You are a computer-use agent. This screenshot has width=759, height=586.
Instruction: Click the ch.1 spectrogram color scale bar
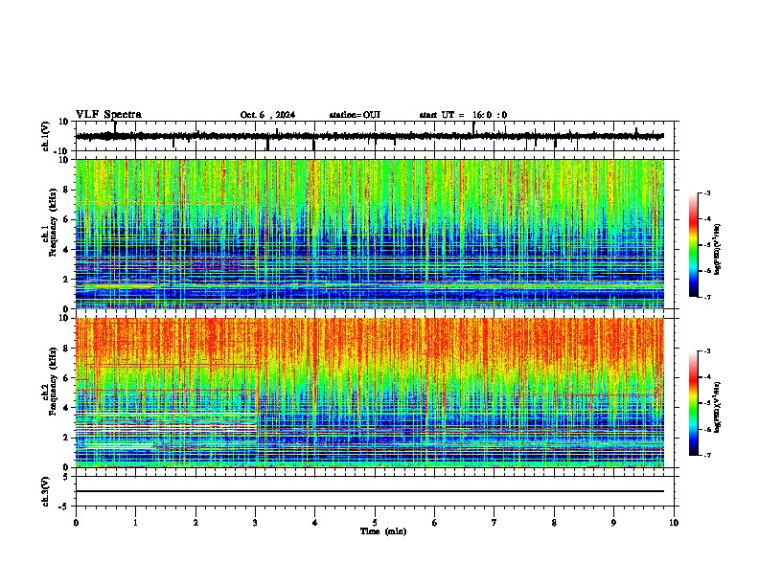point(694,245)
